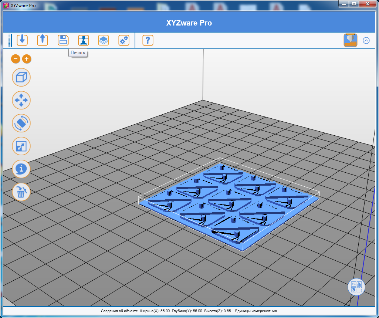Viewport: 379px width, 318px height.
Task: Select the Move tool in the sidebar
Action: click(x=21, y=100)
